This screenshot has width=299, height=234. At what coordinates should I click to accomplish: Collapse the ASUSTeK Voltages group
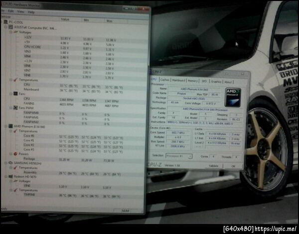[x=11, y=32]
